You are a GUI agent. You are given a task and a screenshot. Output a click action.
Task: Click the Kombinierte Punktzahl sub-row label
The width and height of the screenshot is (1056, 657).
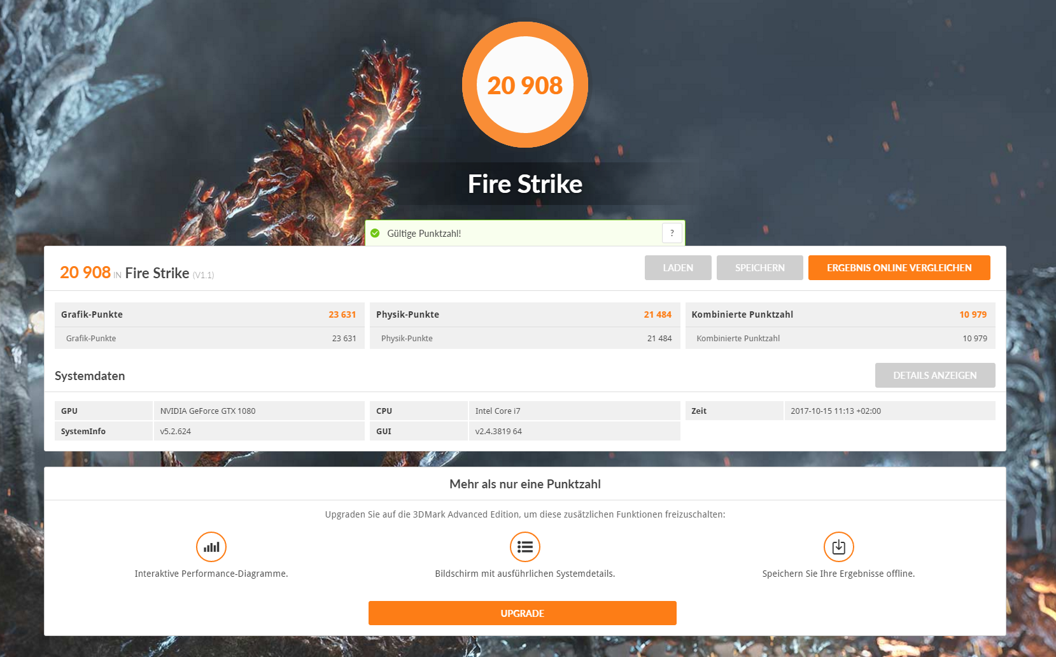coord(738,338)
